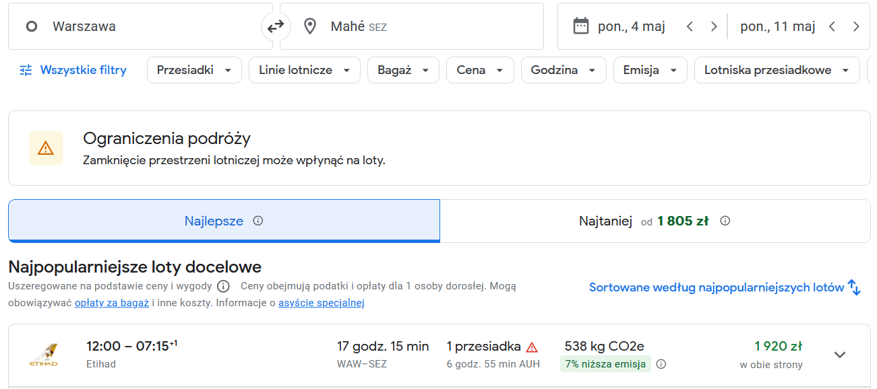The width and height of the screenshot is (877, 389).
Task: Click the 17 godz. 15 min duration
Action: click(383, 347)
